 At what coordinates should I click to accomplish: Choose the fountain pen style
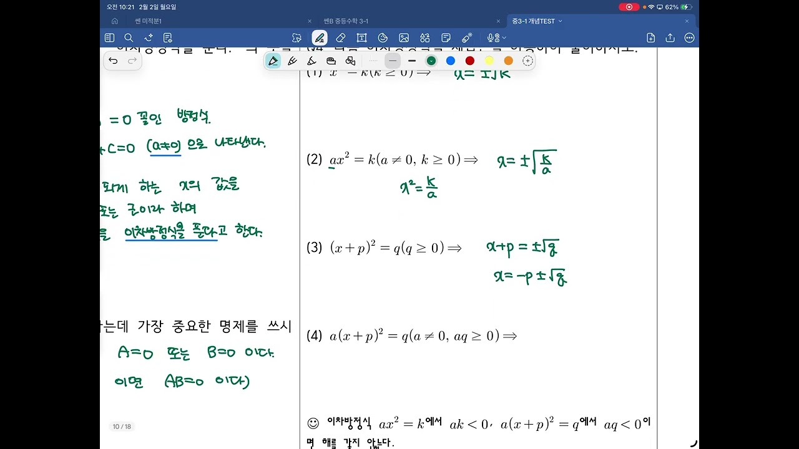(x=292, y=60)
